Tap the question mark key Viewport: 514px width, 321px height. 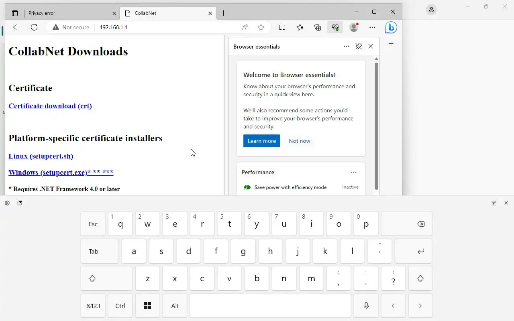pyautogui.click(x=393, y=278)
